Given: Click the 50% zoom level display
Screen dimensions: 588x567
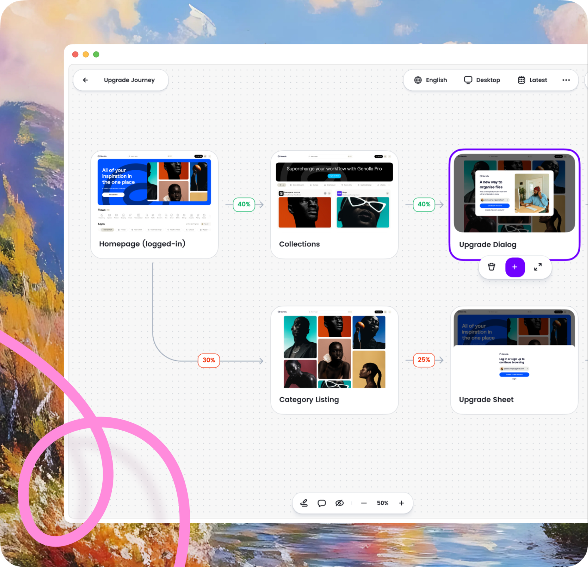Looking at the screenshot, I should pyautogui.click(x=382, y=503).
